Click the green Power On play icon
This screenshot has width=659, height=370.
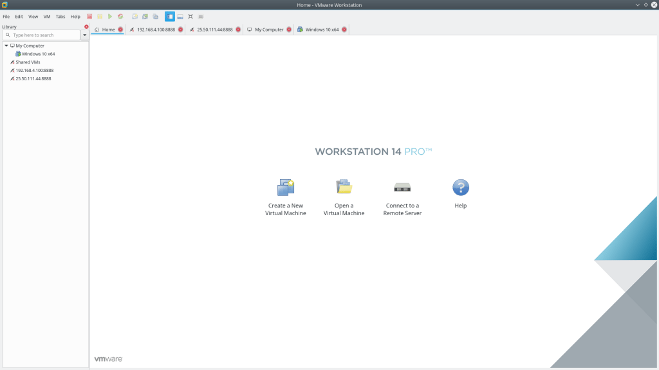point(110,16)
